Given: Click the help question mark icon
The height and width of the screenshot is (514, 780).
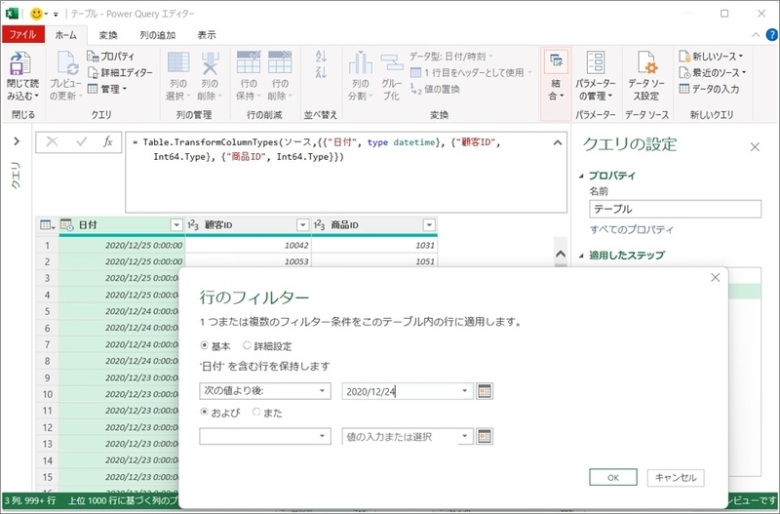Looking at the screenshot, I should pyautogui.click(x=771, y=35).
